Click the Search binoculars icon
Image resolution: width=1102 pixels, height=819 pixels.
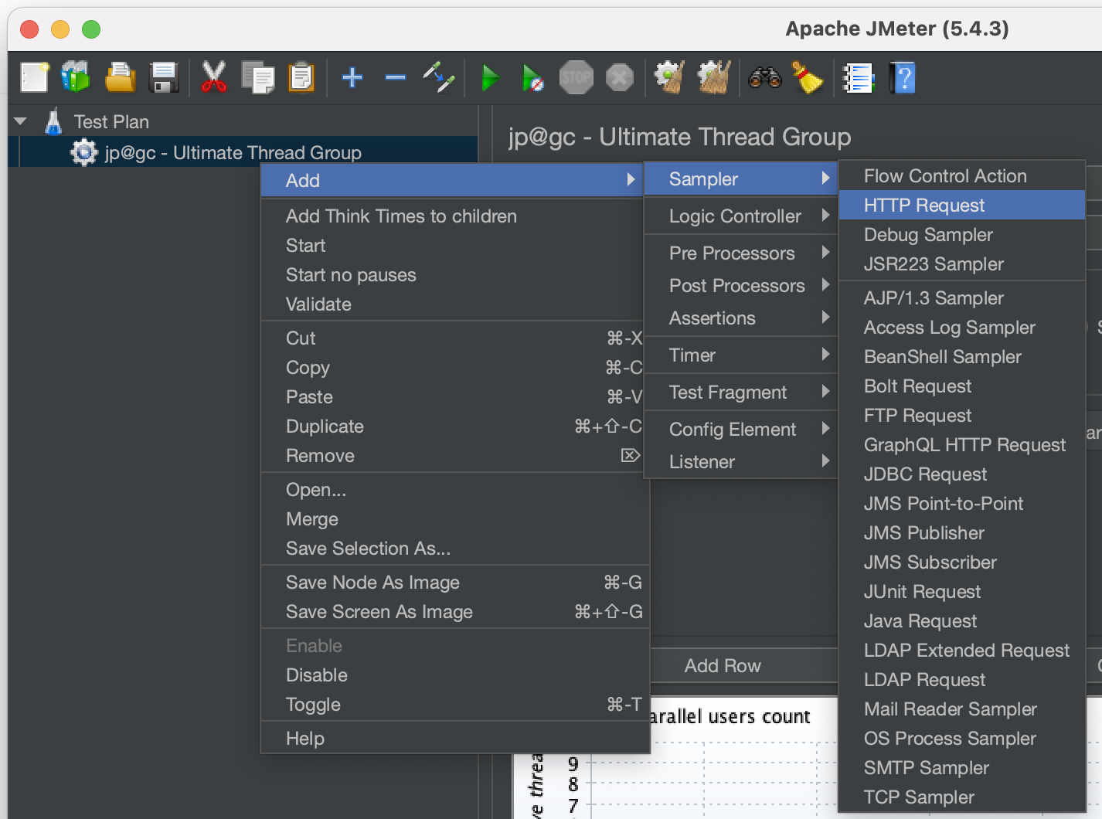[x=765, y=78]
